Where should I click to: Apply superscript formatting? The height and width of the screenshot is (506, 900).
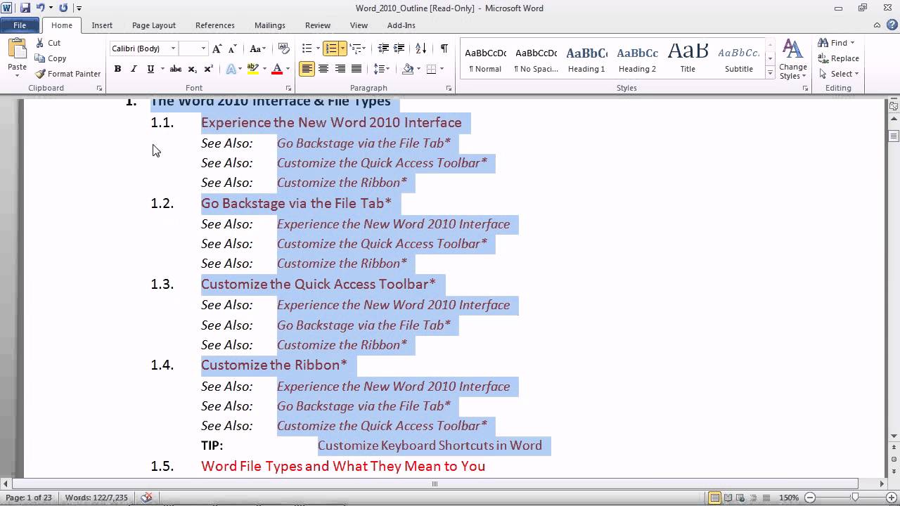click(208, 69)
